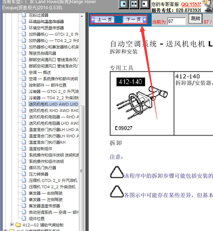
Task: Open the QQ customer service link
Action: pos(191,5)
